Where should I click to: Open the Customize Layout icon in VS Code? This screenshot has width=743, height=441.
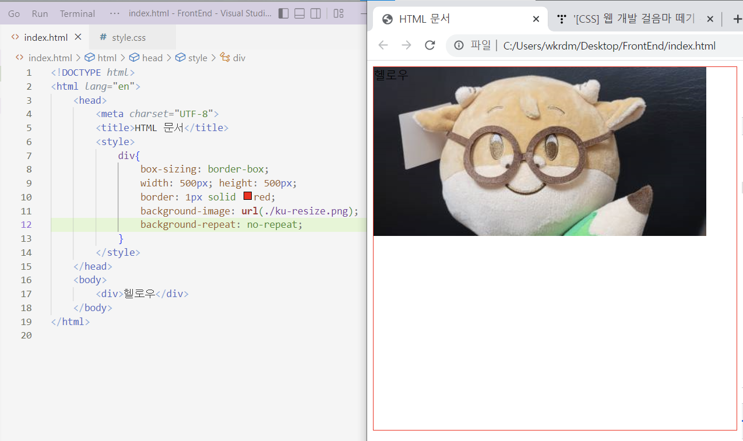tap(339, 13)
